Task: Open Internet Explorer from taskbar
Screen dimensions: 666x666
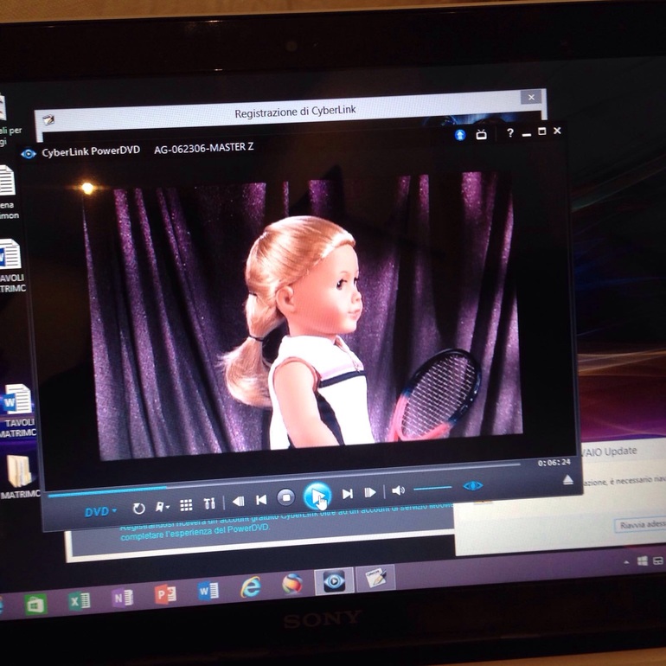Action: point(251,587)
